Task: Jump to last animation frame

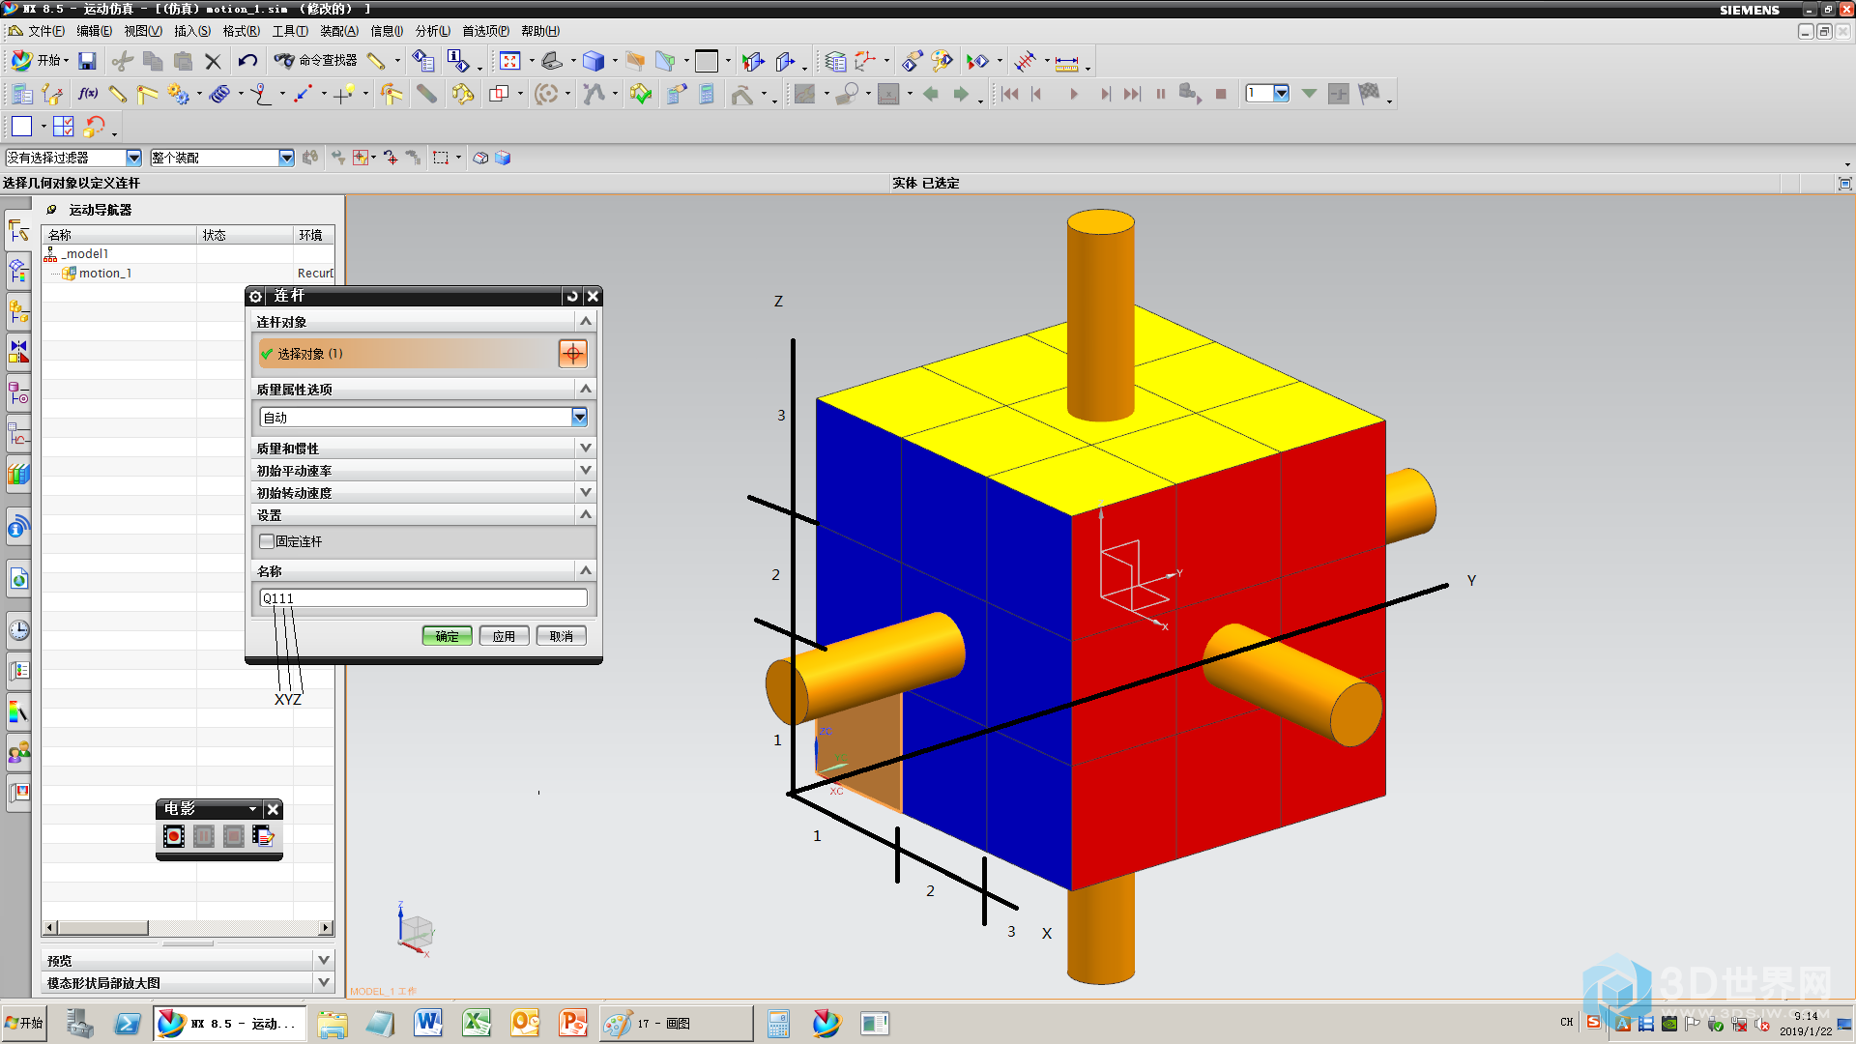Action: (x=1132, y=94)
